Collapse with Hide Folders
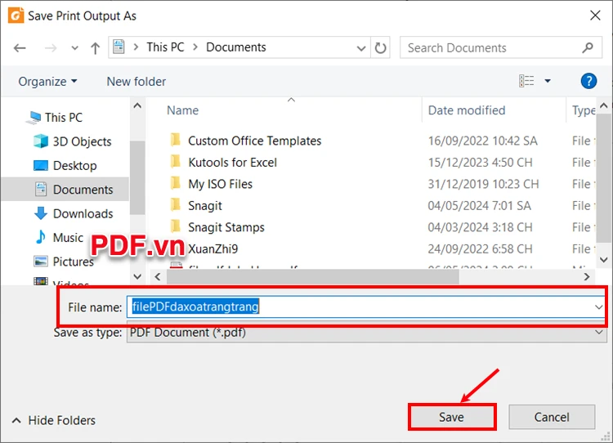 (54, 420)
